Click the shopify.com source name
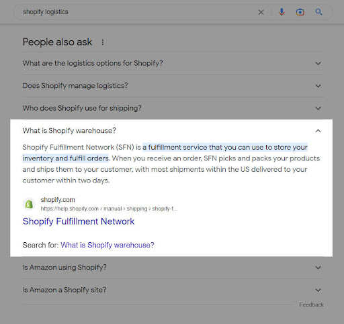The image size is (344, 324). [58, 200]
